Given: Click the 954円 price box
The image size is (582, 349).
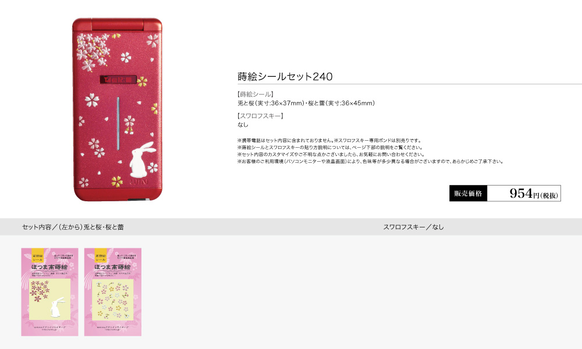Looking at the screenshot, I should (524, 193).
